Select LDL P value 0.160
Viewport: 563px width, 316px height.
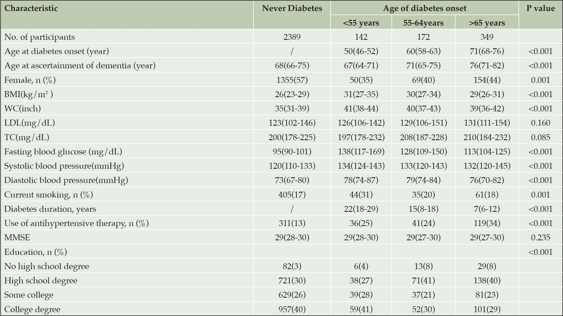[x=541, y=123]
